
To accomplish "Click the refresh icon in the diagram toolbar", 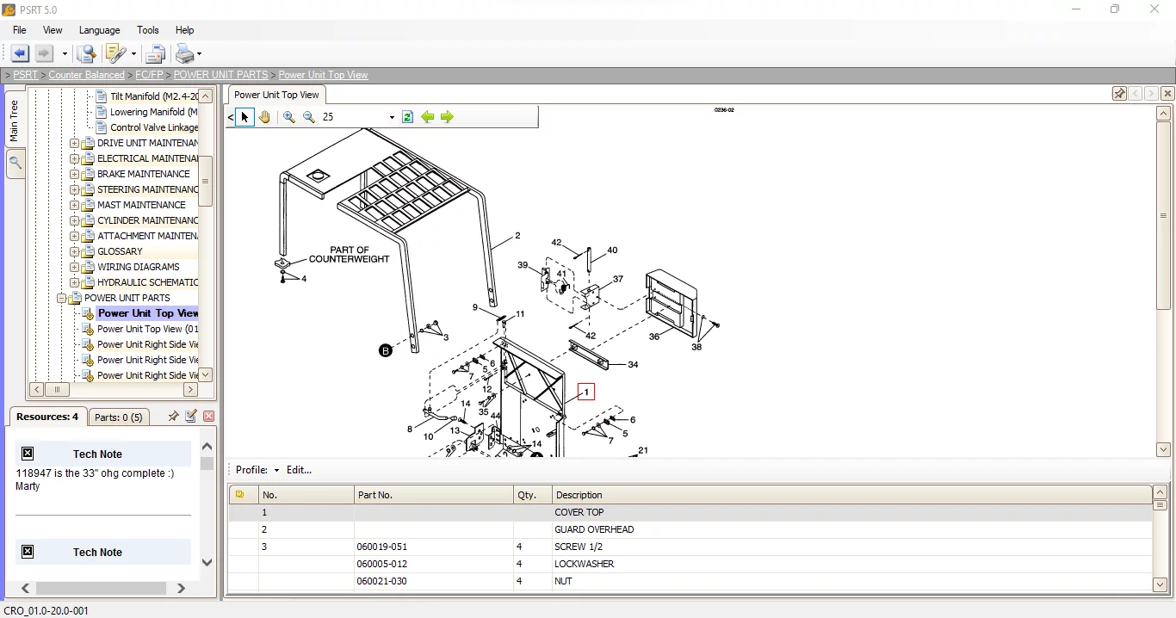I will pos(407,117).
